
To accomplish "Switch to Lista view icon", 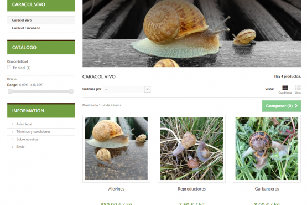I will coord(298,88).
